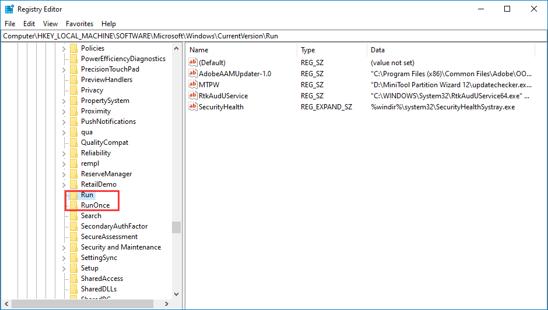Expand the PushNotifications tree node
Image resolution: width=548 pixels, height=310 pixels.
click(64, 122)
